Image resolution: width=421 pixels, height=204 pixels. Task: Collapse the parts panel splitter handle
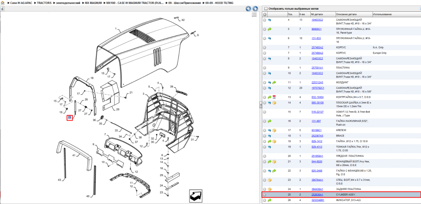point(261,105)
